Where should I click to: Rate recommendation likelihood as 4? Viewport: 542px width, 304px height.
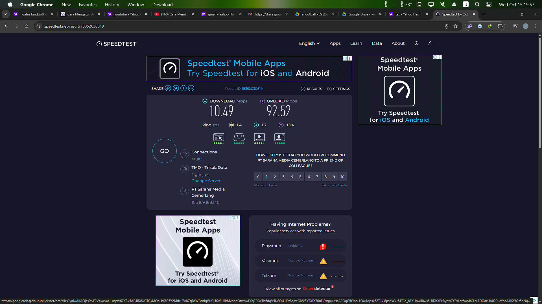click(x=292, y=177)
